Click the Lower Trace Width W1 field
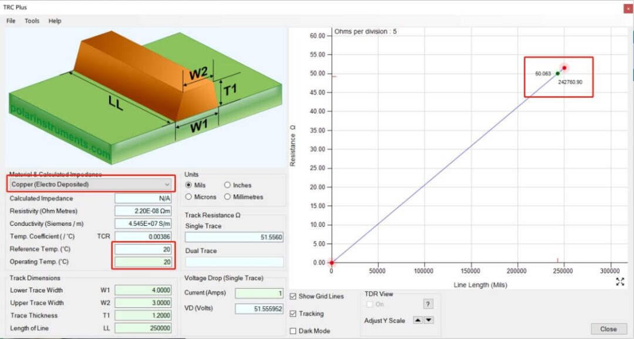This screenshot has height=339, width=634. point(143,290)
